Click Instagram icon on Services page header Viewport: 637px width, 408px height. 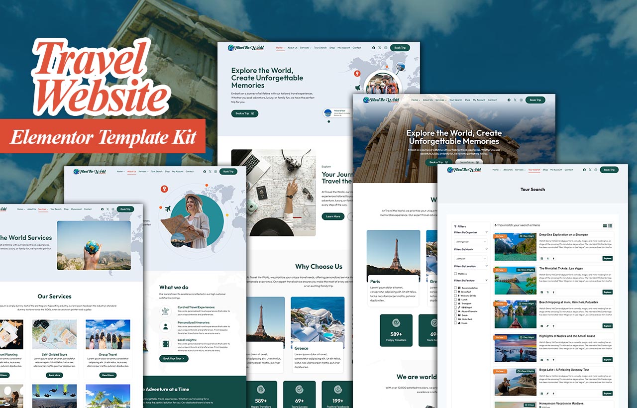[113, 209]
